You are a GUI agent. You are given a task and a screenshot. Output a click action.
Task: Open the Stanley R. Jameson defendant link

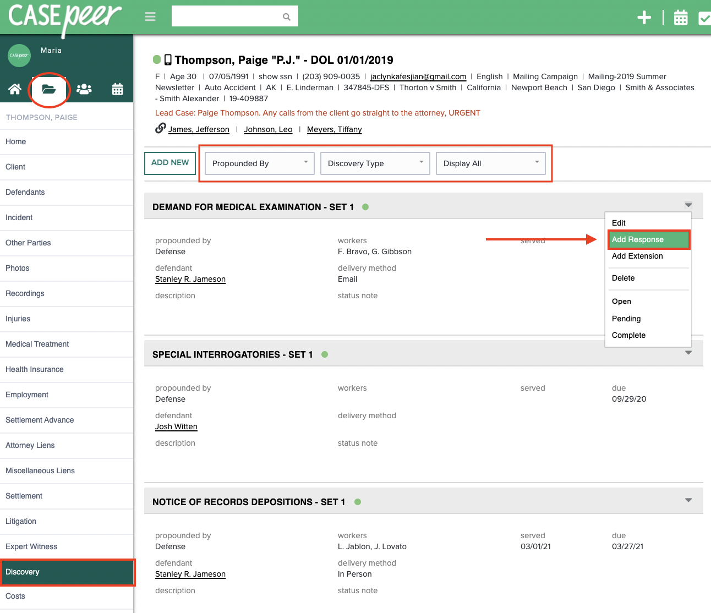pyautogui.click(x=190, y=279)
